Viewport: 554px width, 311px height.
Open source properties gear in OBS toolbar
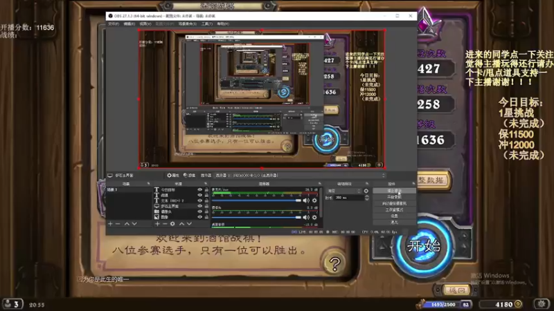(x=172, y=176)
